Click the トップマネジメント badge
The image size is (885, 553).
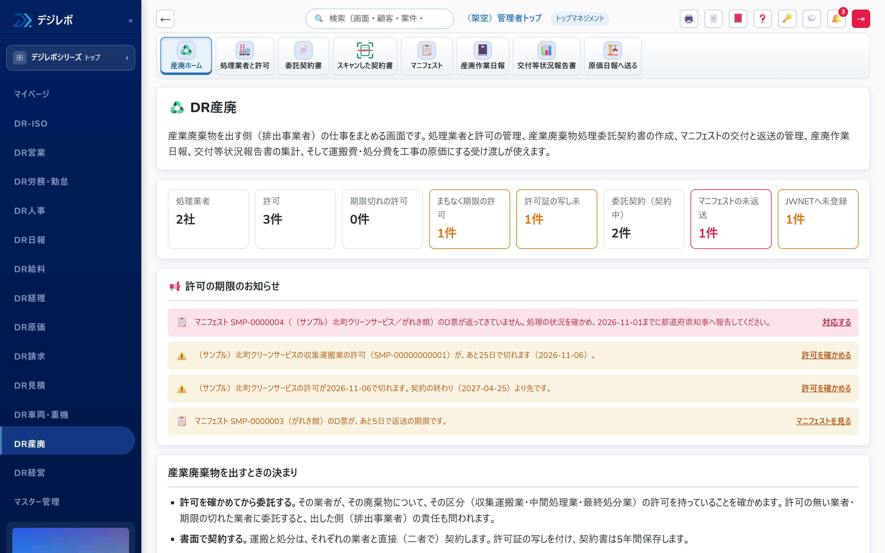pyautogui.click(x=580, y=18)
